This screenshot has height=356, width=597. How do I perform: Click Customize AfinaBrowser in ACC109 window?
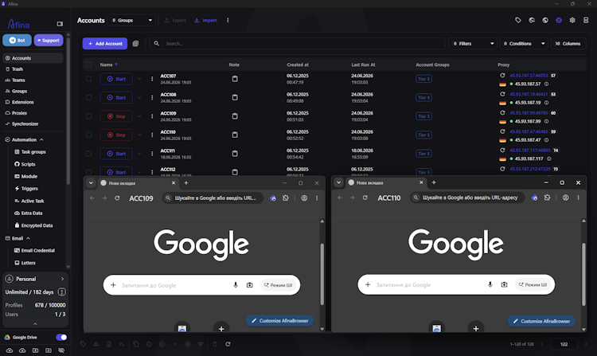(x=280, y=321)
